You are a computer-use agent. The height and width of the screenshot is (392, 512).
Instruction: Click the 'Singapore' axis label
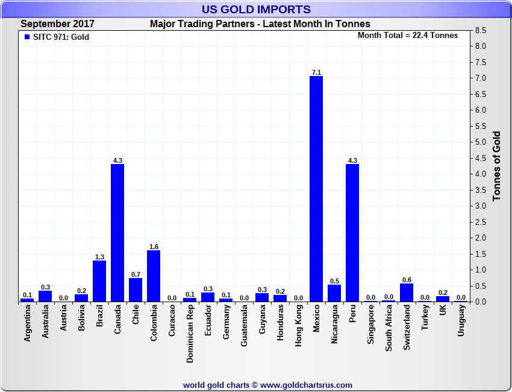point(370,324)
